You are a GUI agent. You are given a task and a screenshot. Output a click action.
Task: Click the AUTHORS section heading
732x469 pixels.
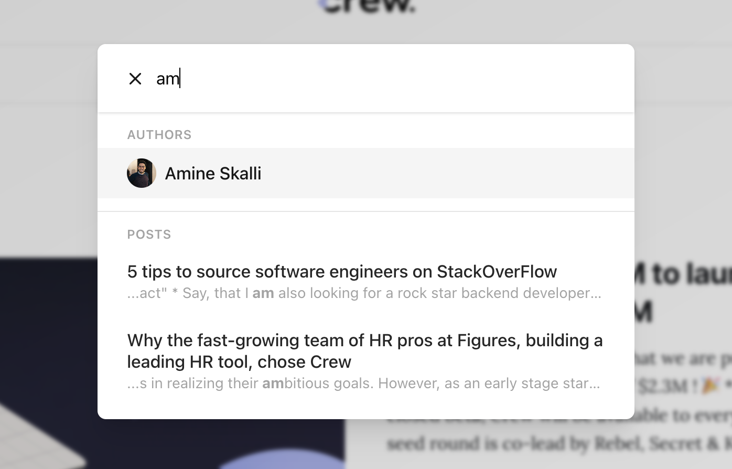pos(159,135)
